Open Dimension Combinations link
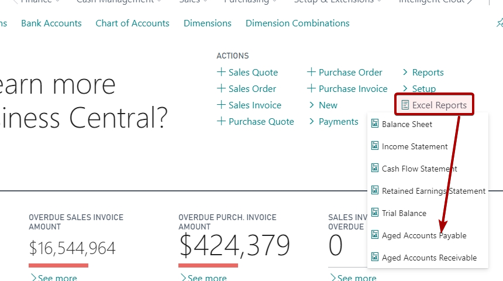 tap(297, 23)
